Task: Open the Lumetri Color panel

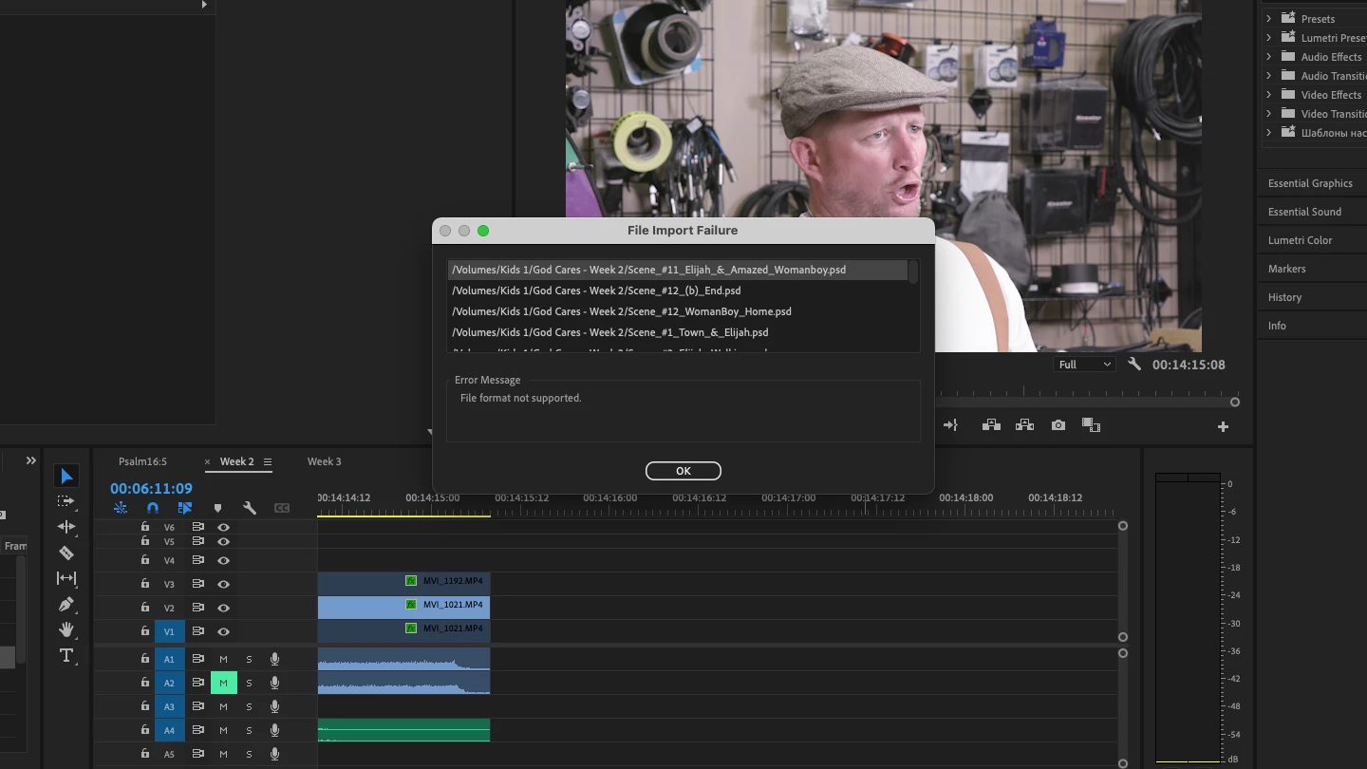Action: point(1300,240)
